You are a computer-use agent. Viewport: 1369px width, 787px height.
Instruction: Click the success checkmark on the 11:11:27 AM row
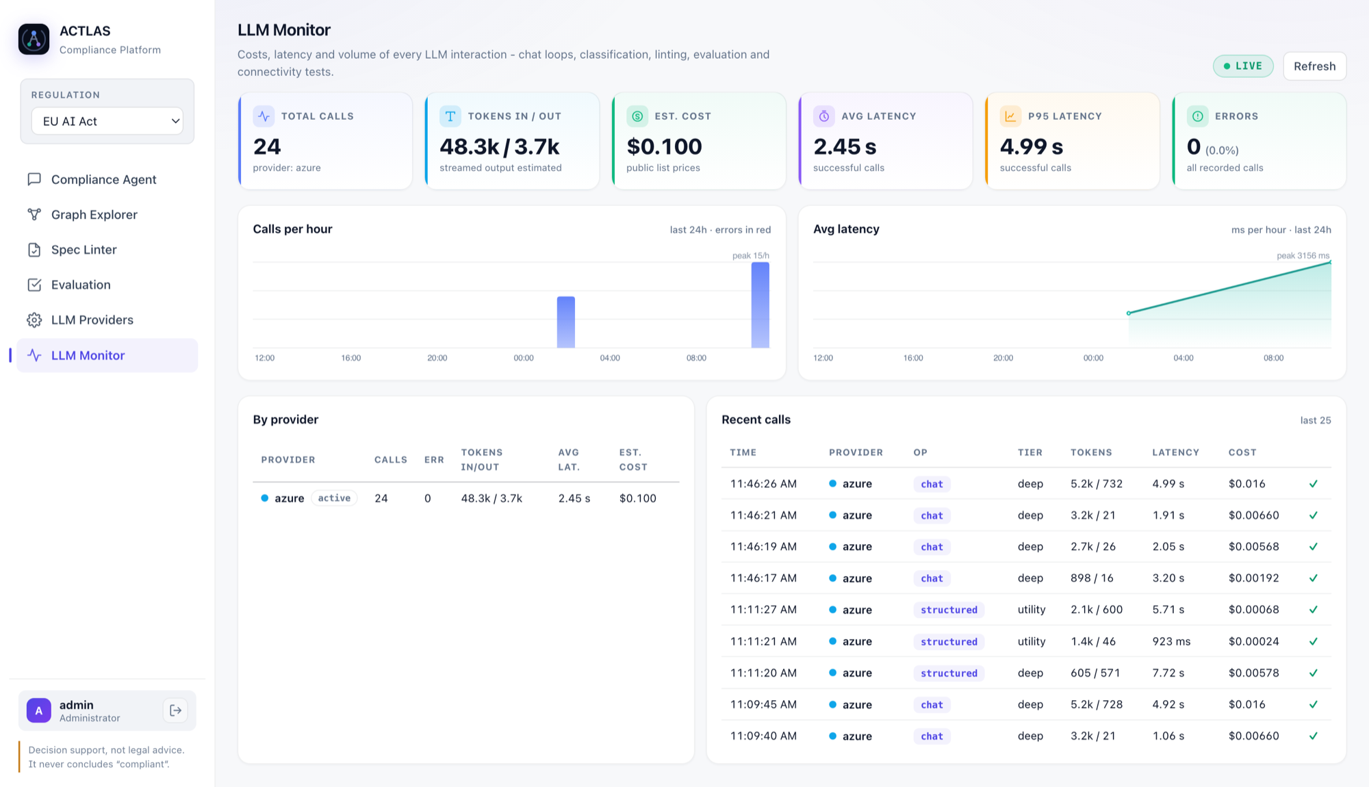coord(1313,610)
